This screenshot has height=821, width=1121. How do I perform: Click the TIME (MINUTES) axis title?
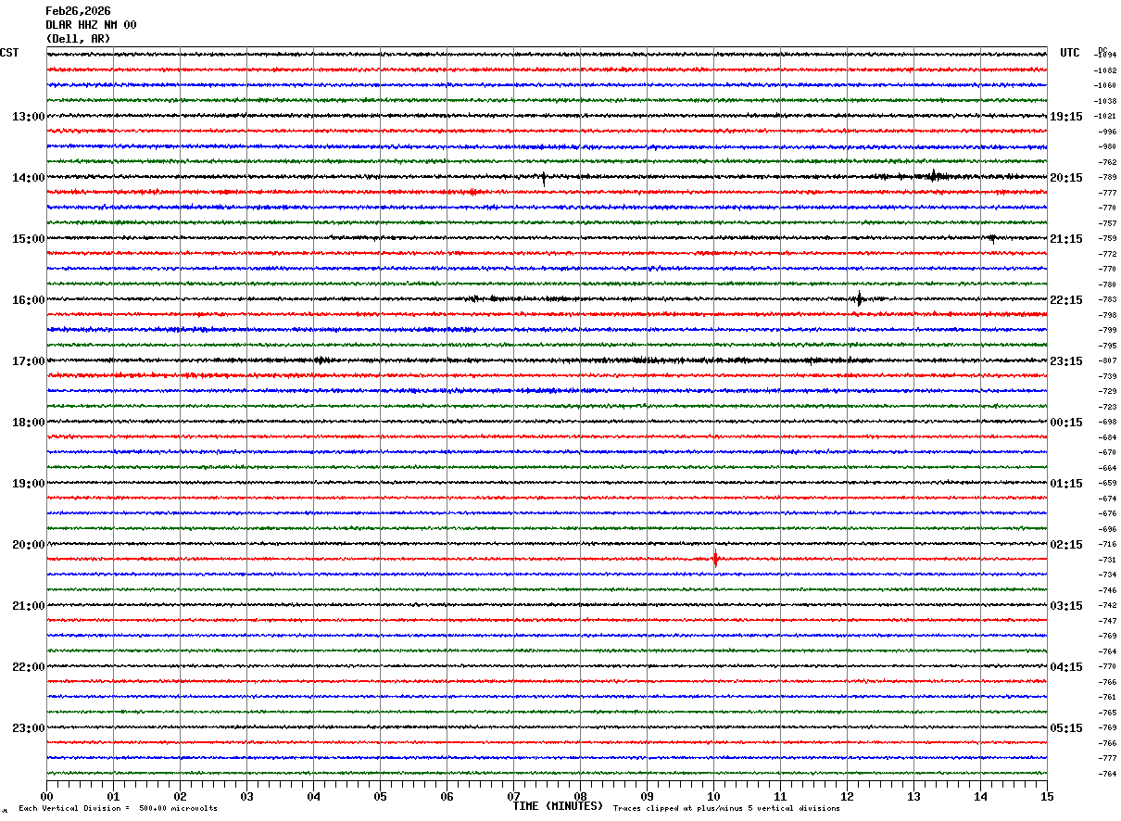click(x=558, y=806)
